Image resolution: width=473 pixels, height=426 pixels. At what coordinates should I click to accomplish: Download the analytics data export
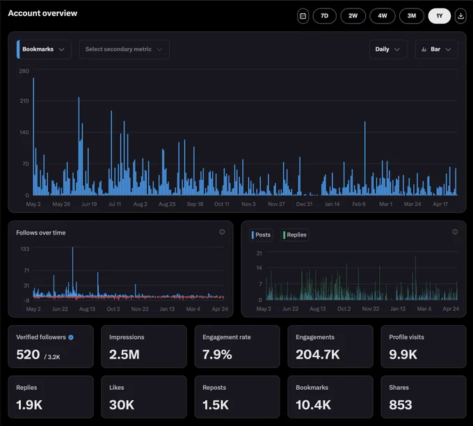(x=460, y=16)
